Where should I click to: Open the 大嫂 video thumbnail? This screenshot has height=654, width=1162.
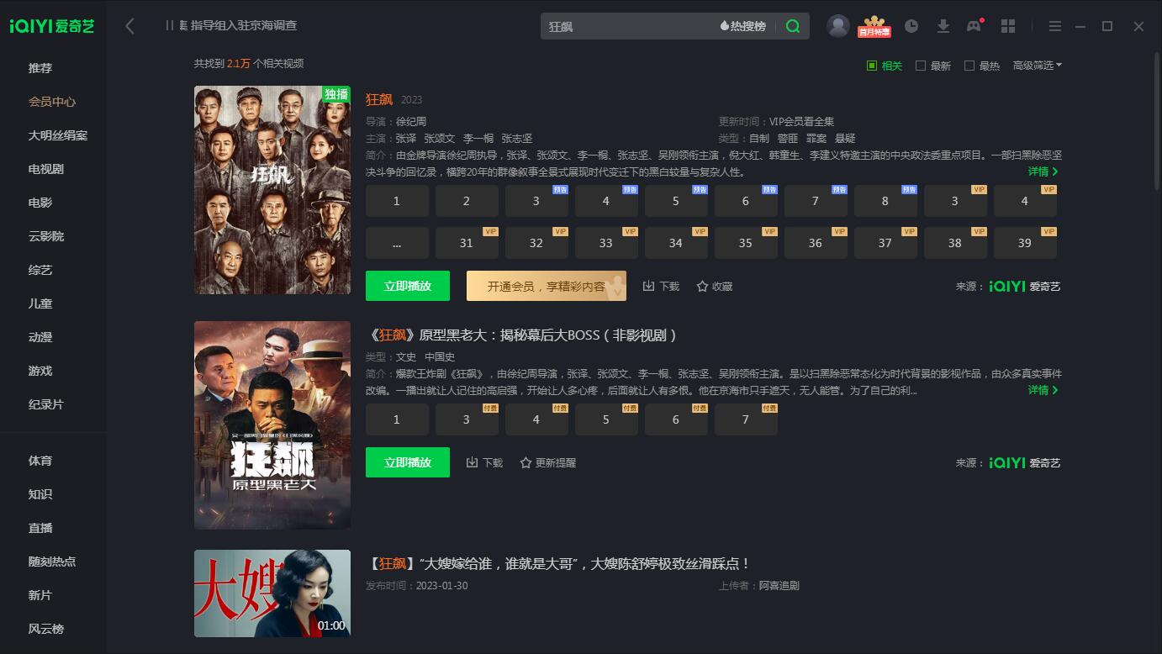pyautogui.click(x=272, y=593)
